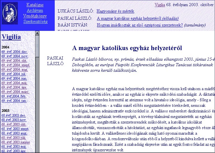Click author name 'PASKAI LÁSZLÓ' beside article
This screenshot has width=215, height=153.
click(x=55, y=61)
